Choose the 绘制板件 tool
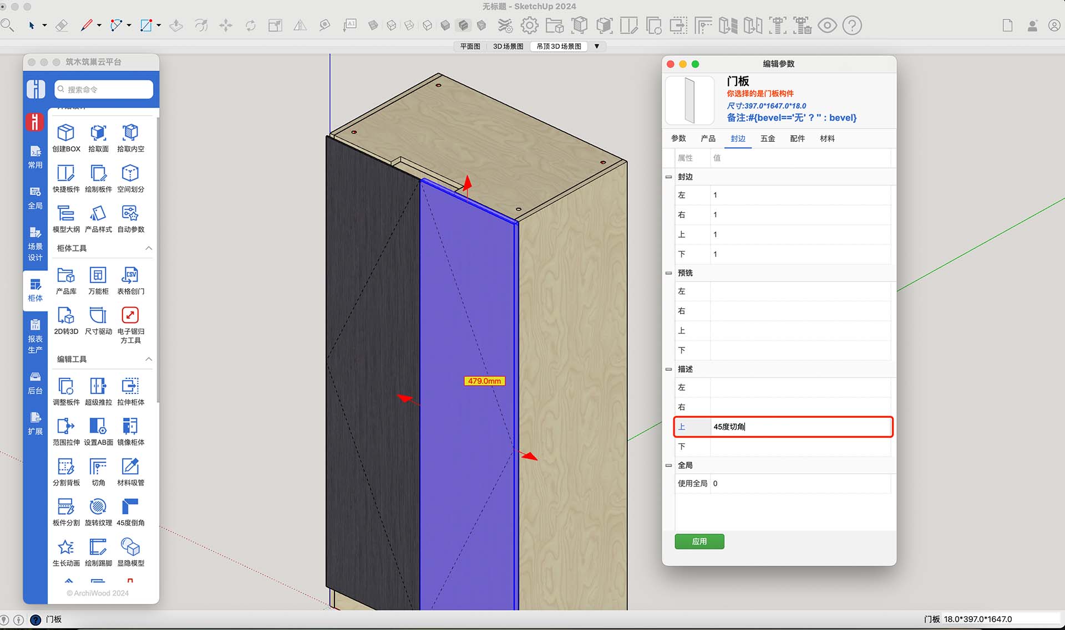The width and height of the screenshot is (1065, 630). point(98,173)
